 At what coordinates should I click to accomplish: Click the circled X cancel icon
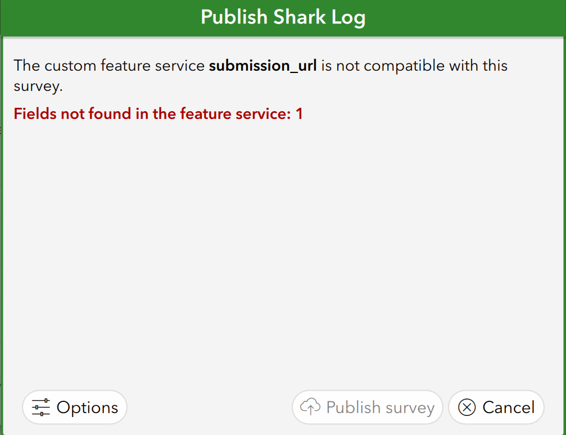coord(467,407)
